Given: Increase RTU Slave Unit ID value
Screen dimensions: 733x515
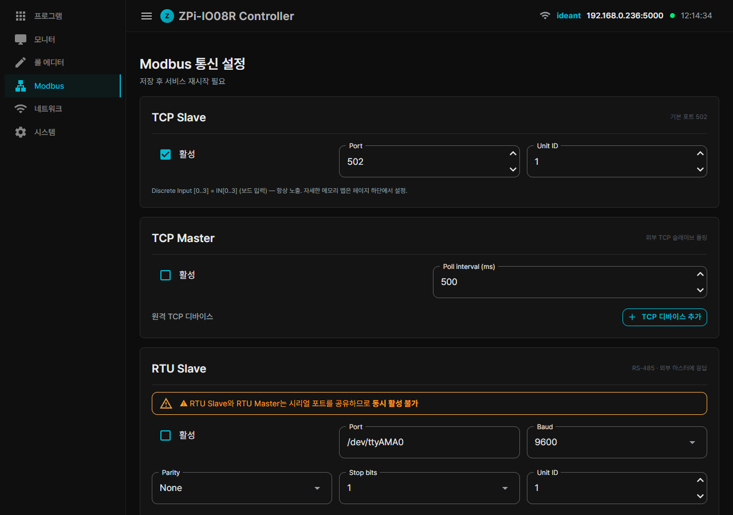Looking at the screenshot, I should (x=700, y=480).
